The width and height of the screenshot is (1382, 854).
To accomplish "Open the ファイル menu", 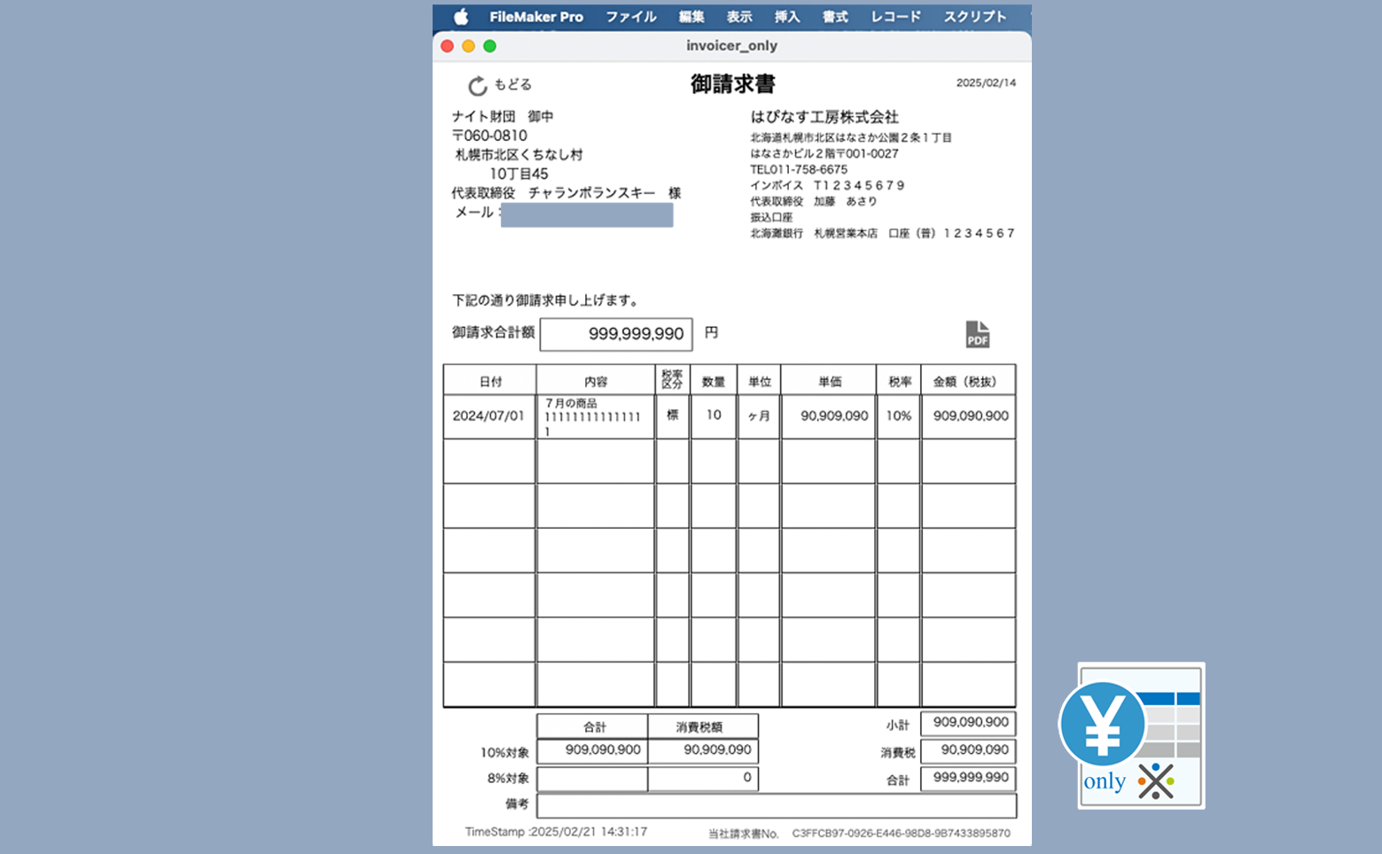I will tap(631, 17).
